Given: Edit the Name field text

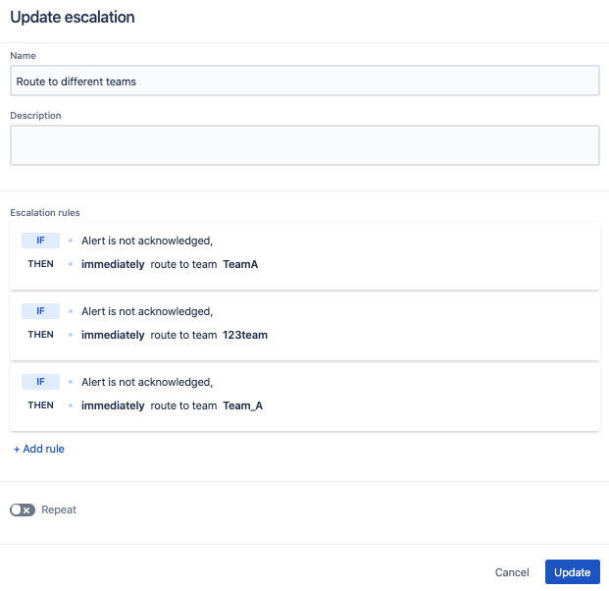Looking at the screenshot, I should (x=305, y=81).
